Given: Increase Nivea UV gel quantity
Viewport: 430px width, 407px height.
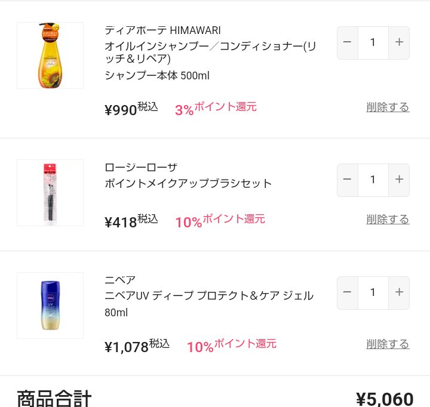Looking at the screenshot, I should [399, 292].
